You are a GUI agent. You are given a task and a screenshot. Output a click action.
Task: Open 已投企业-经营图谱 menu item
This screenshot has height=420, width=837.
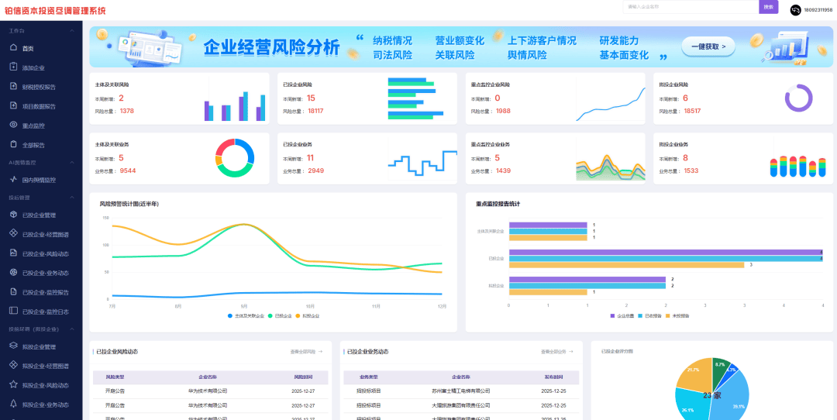[x=45, y=234]
